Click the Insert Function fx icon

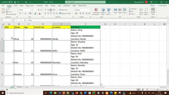[x=25, y=20]
